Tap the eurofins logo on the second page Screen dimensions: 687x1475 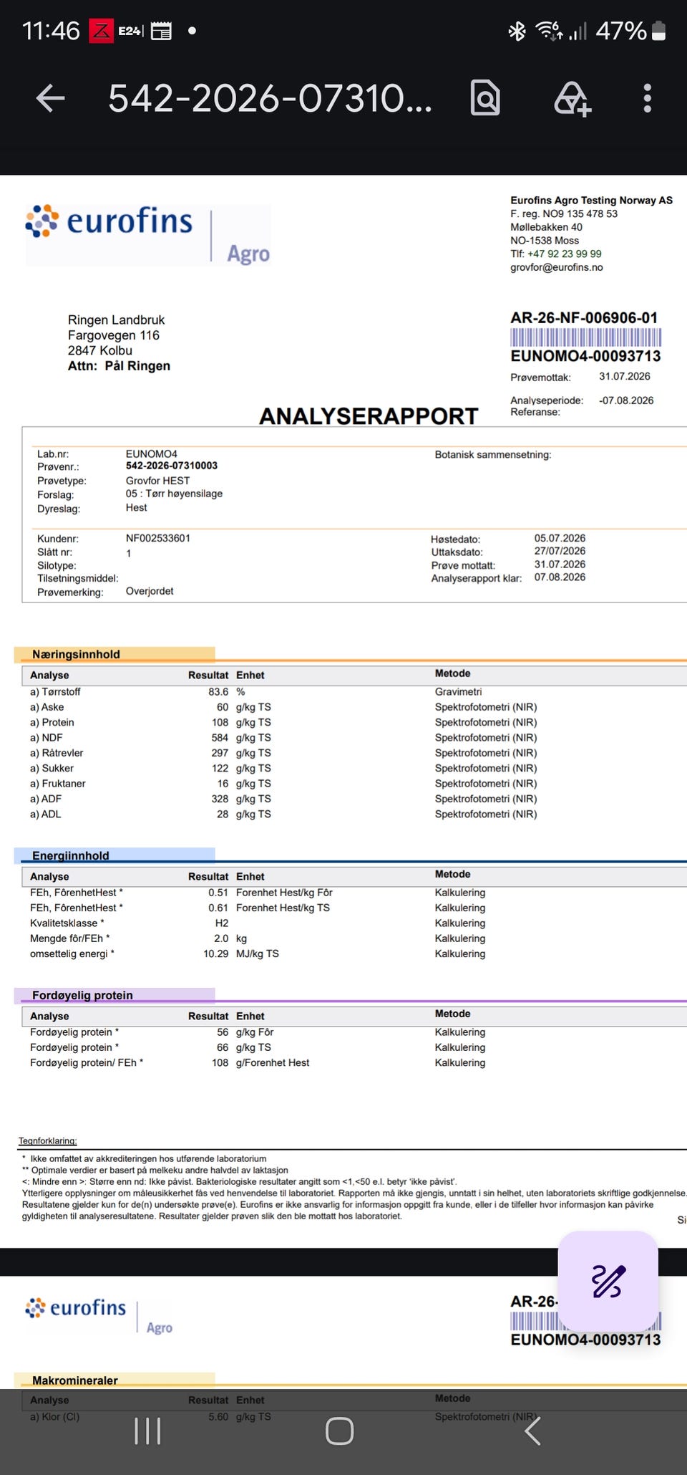click(x=99, y=1315)
